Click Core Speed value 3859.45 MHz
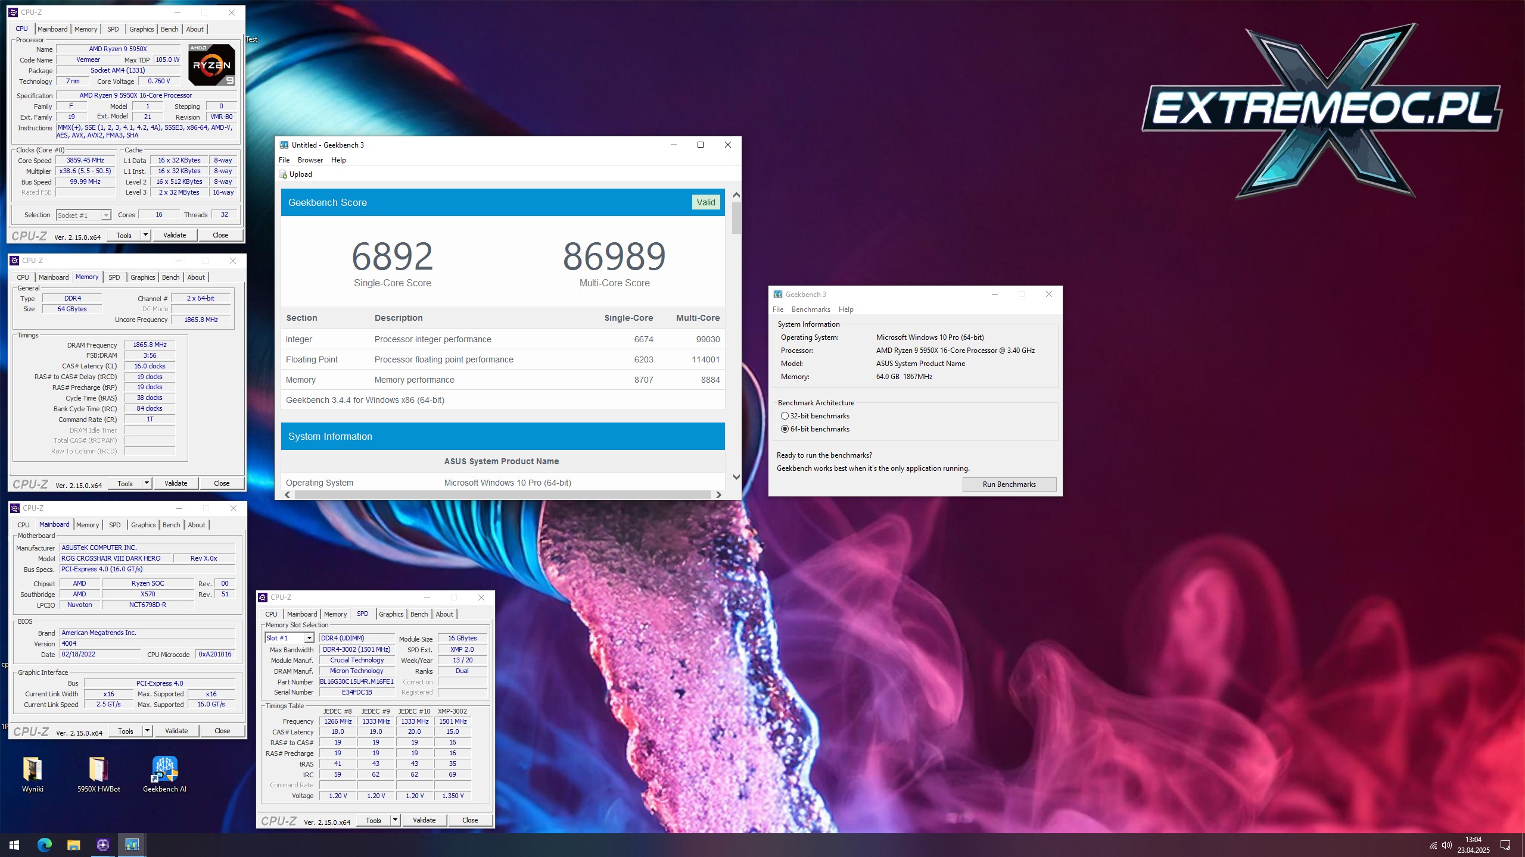The image size is (1525, 857). [85, 160]
